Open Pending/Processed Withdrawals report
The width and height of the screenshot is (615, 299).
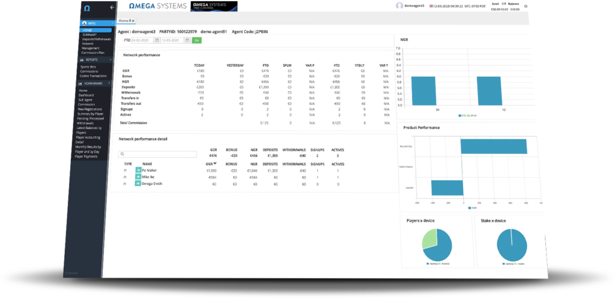(90, 121)
